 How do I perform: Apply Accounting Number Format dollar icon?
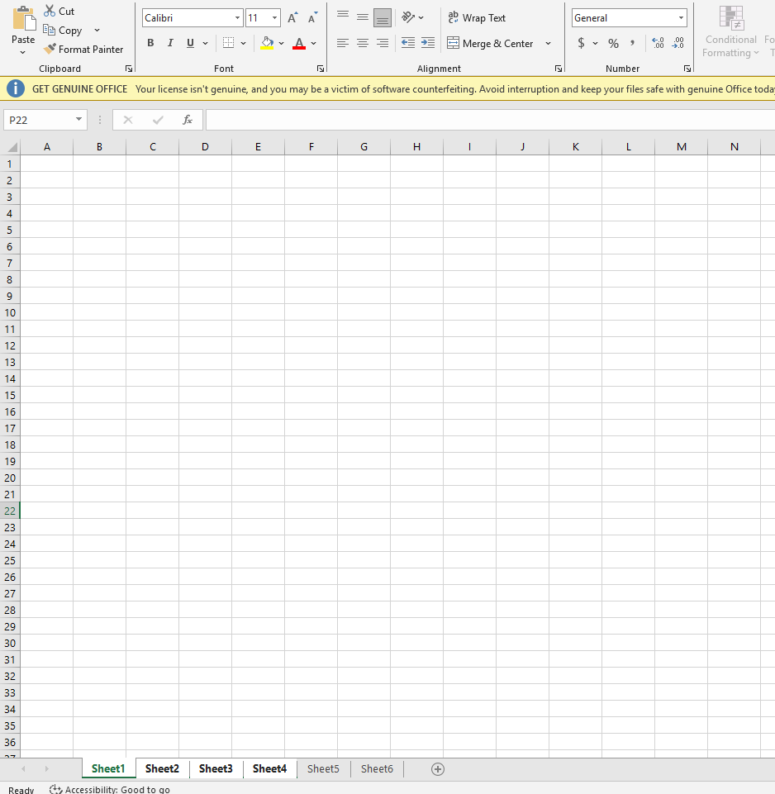581,43
